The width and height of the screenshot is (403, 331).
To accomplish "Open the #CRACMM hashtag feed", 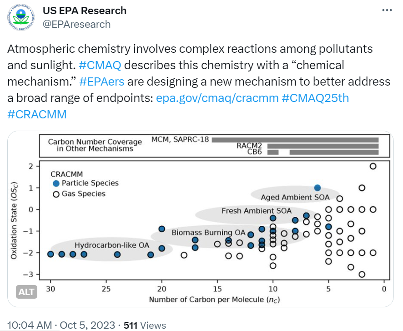I will (37, 114).
